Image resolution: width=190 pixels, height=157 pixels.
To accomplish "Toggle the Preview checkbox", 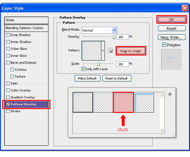I will pos(164,45).
